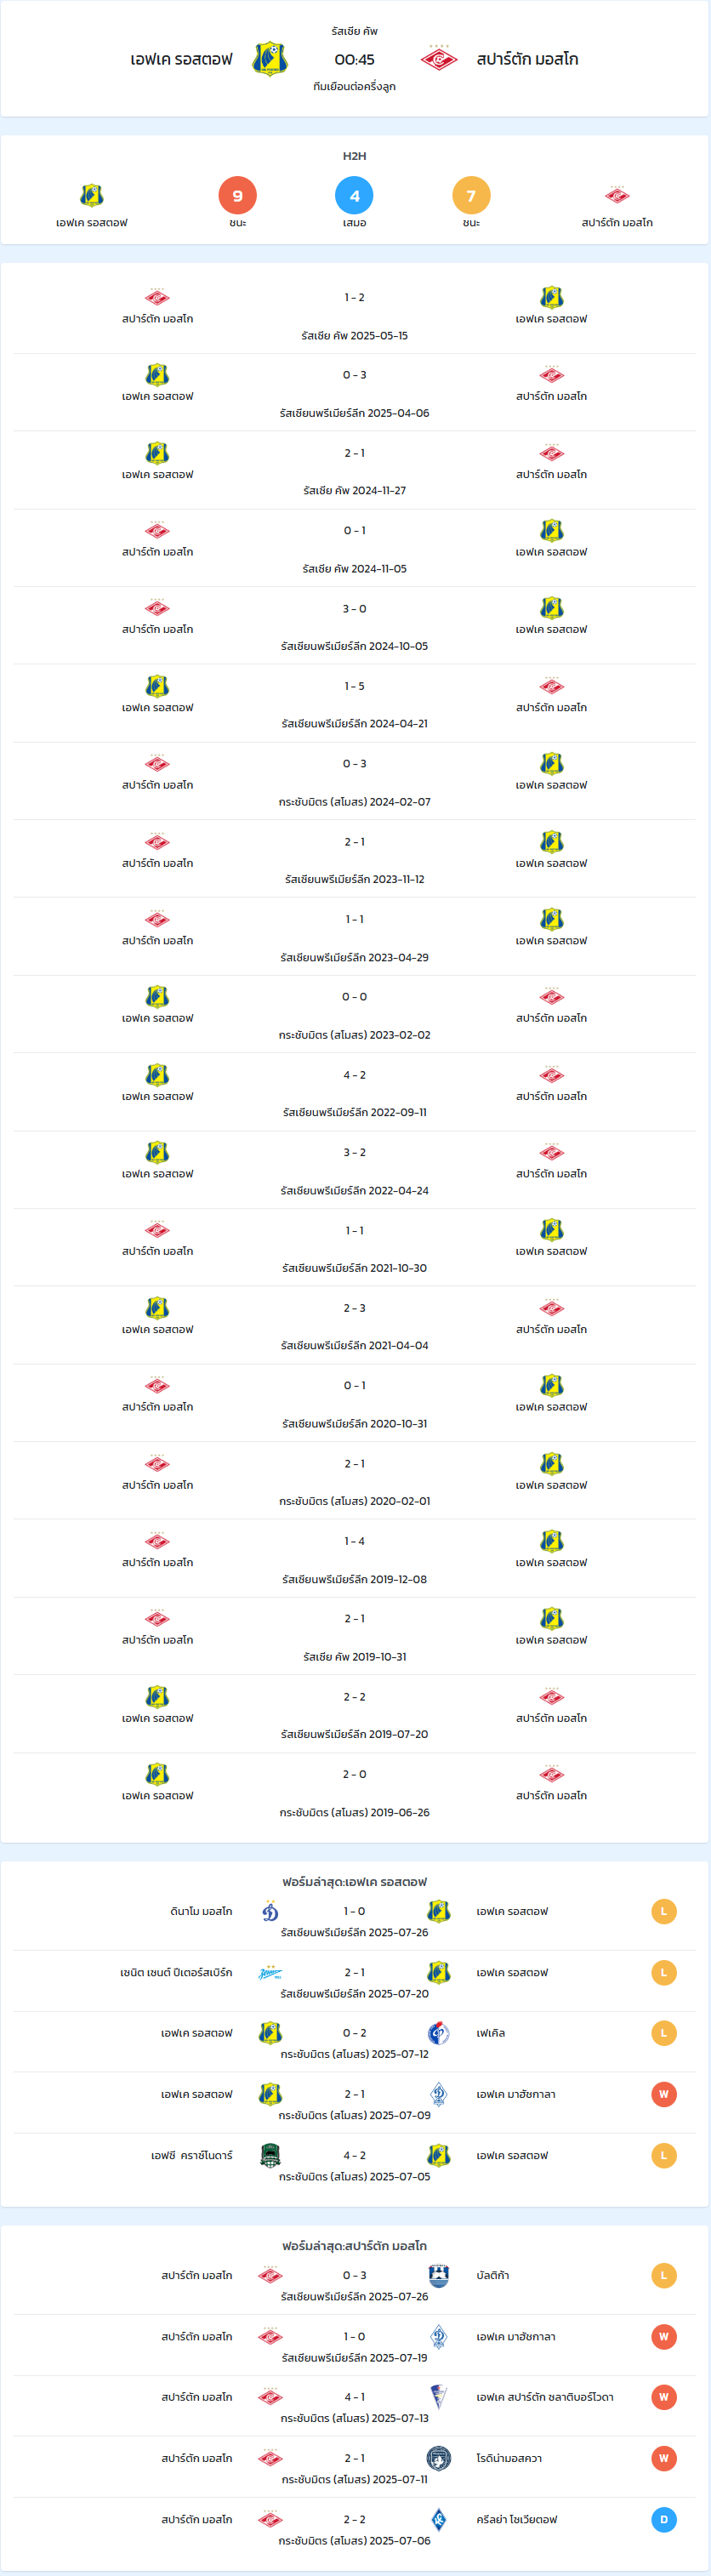Screen dimensions: 711x2576
Task: Click the W badge for Makhachkala 2-1 win
Action: [663, 2094]
